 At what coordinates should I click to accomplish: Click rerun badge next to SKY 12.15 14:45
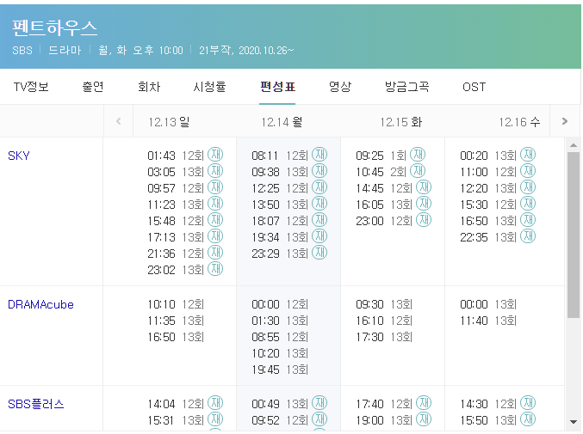[423, 187]
